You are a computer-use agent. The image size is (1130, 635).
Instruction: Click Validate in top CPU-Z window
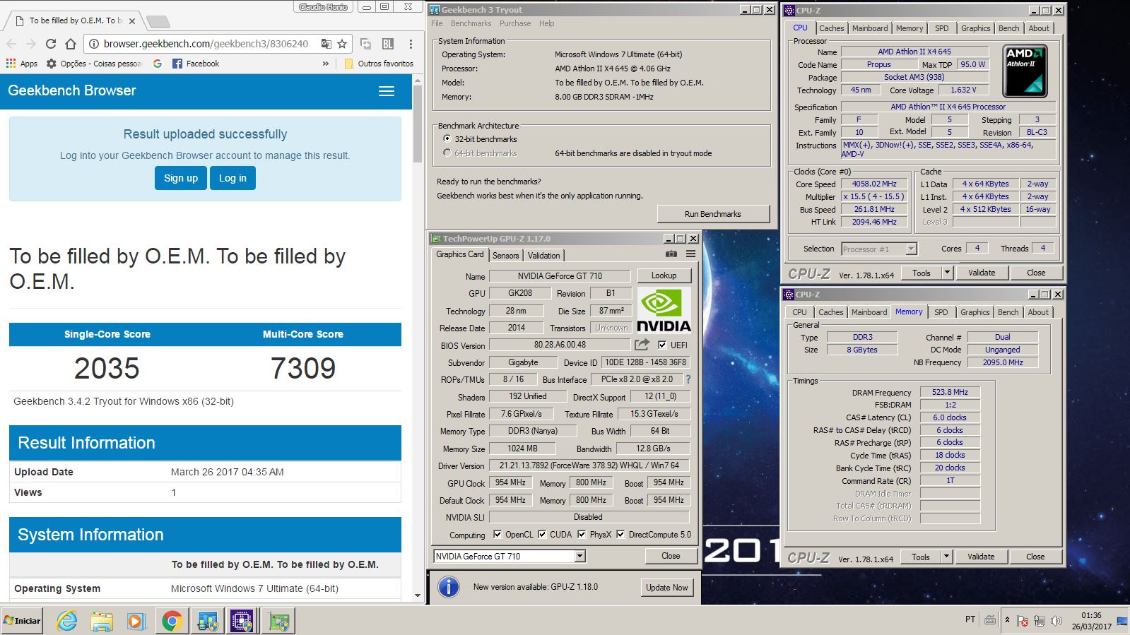(982, 273)
